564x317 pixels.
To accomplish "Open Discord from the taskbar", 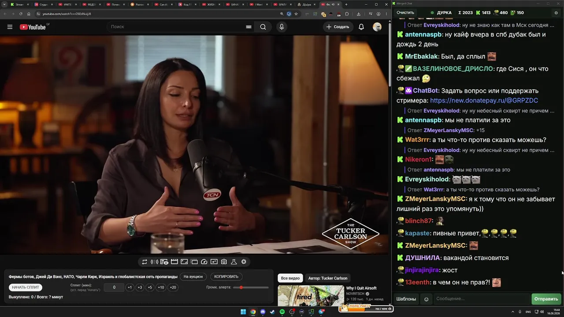I will 263,312.
